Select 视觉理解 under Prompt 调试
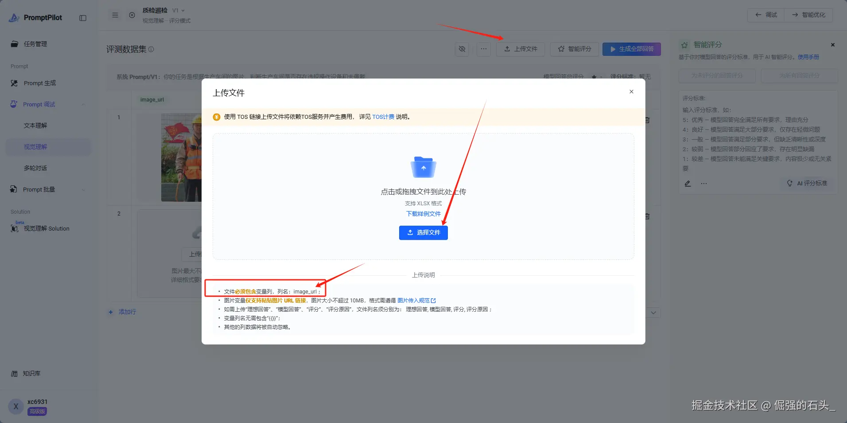 pyautogui.click(x=48, y=147)
